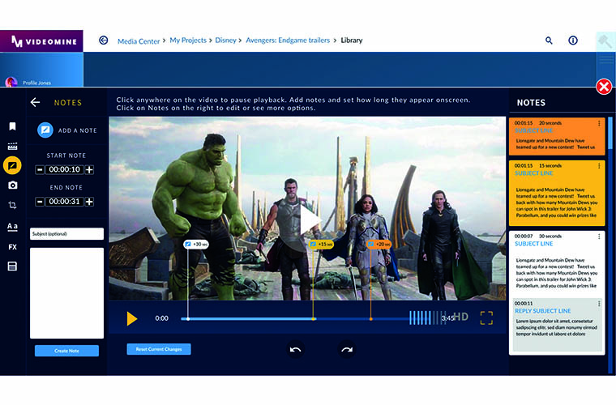Open the info icon in header
Viewport: 616px width, 405px height.
(x=573, y=40)
